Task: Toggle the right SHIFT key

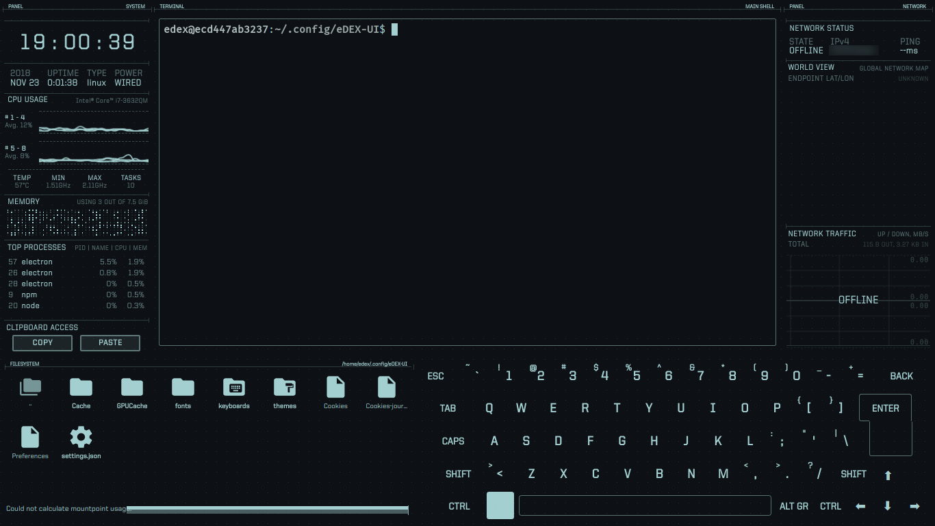Action: (854, 474)
